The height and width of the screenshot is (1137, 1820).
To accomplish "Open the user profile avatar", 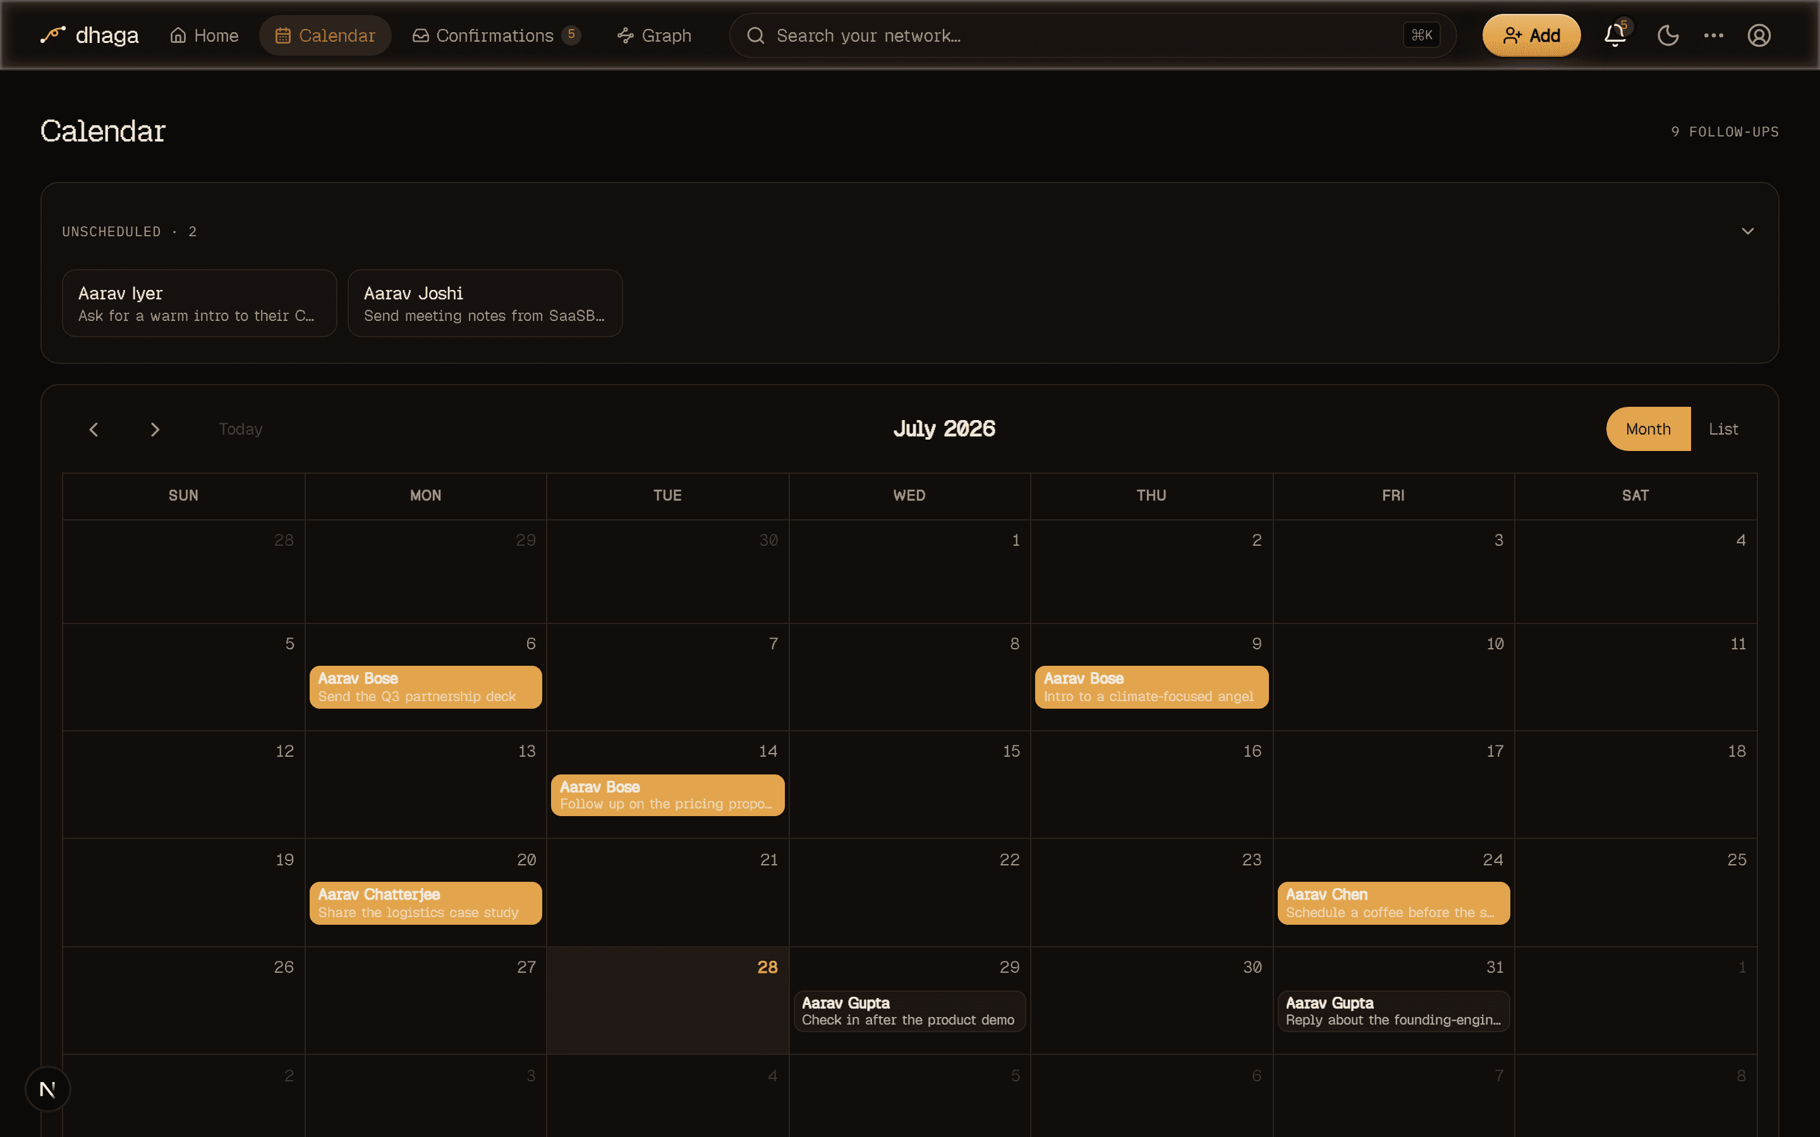I will [x=1758, y=35].
